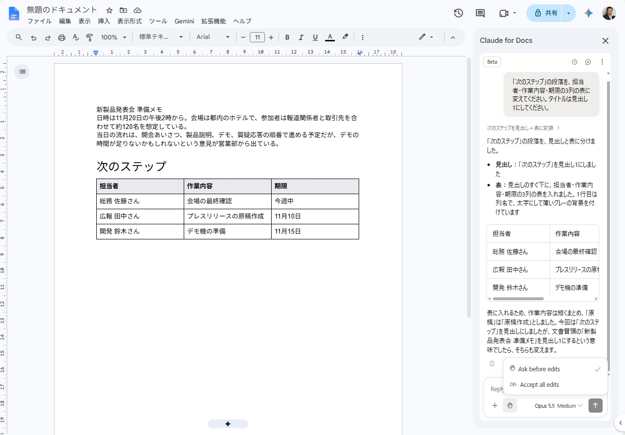Click the 共有 share button
This screenshot has width=625, height=435.
point(545,13)
